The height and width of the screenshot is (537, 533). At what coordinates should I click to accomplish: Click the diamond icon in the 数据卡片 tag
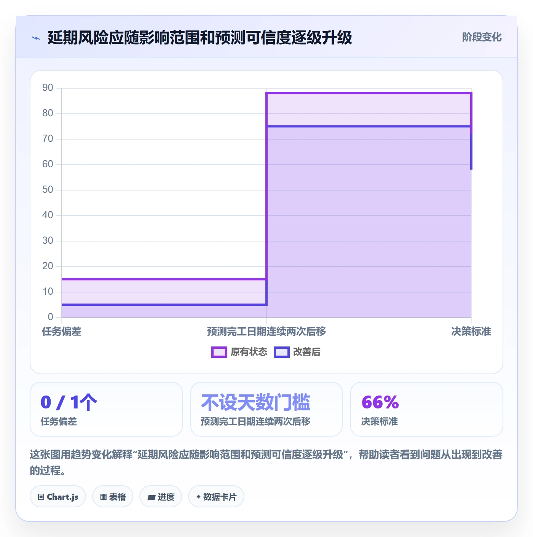198,497
